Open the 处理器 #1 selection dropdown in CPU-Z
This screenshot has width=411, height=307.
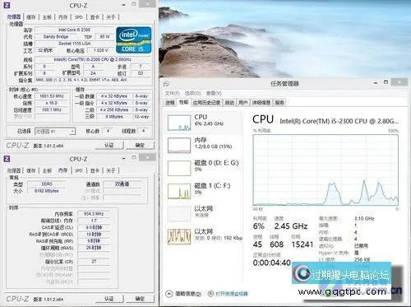55,131
